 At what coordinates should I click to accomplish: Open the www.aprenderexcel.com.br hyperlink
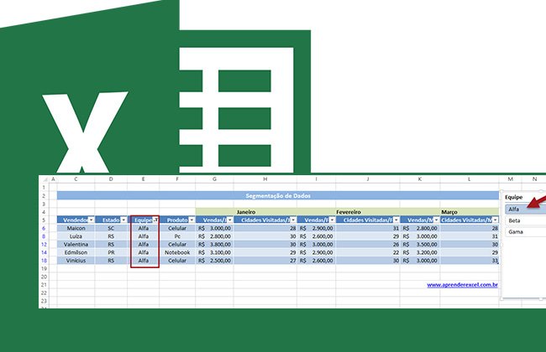(x=462, y=285)
